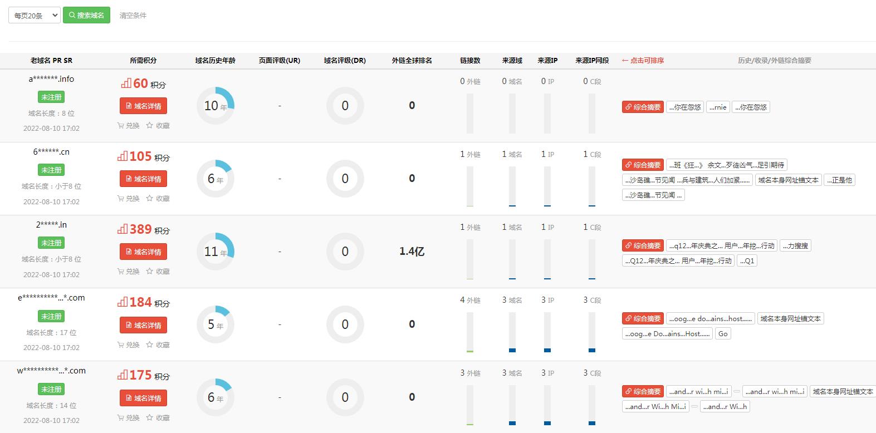Click domain name 2*****.in
The image size is (876, 433).
click(x=51, y=225)
